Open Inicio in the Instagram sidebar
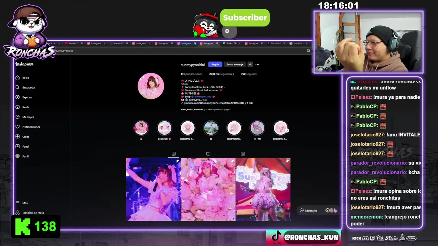438x246 pixels. tap(22, 78)
